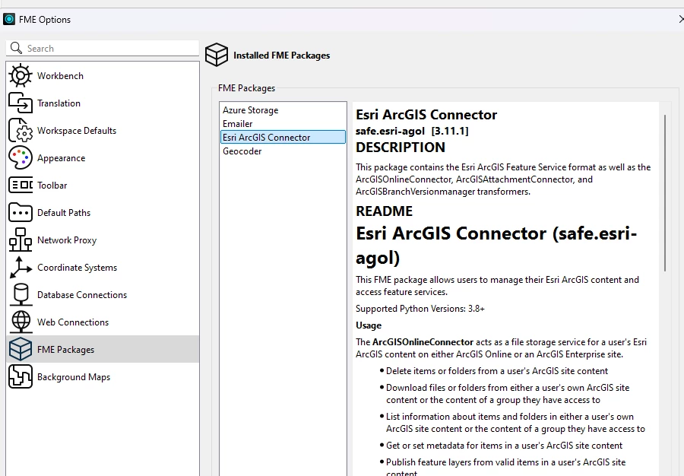
Task: Click the 'Esri ArcGIS Connector (safe.esri-agol)' heading
Action: pos(496,245)
